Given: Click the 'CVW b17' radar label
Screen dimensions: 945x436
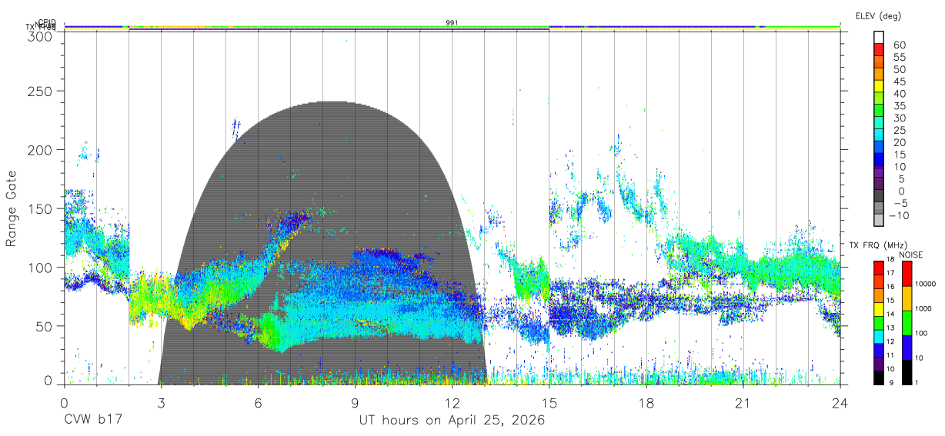Looking at the screenshot, I should (92, 421).
